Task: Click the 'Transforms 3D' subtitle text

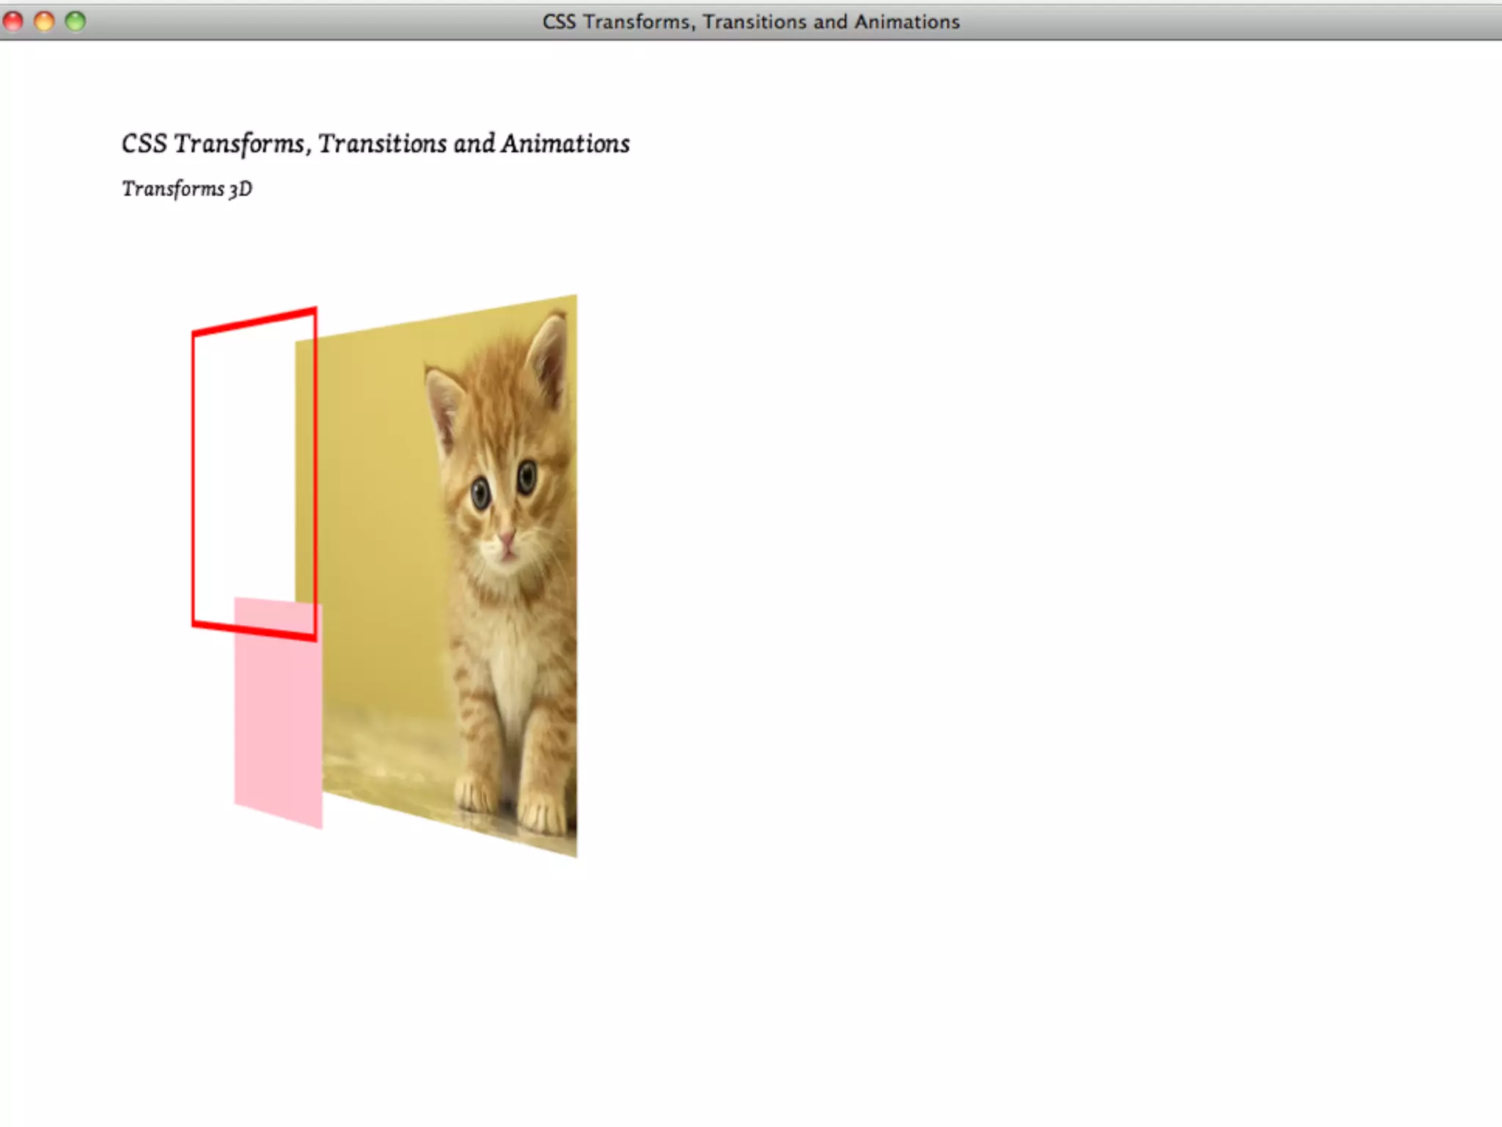Action: tap(187, 189)
